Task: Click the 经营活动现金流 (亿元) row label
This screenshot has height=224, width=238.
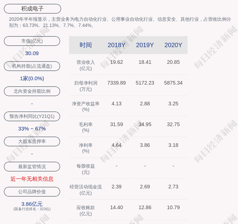Action: pos(86,190)
